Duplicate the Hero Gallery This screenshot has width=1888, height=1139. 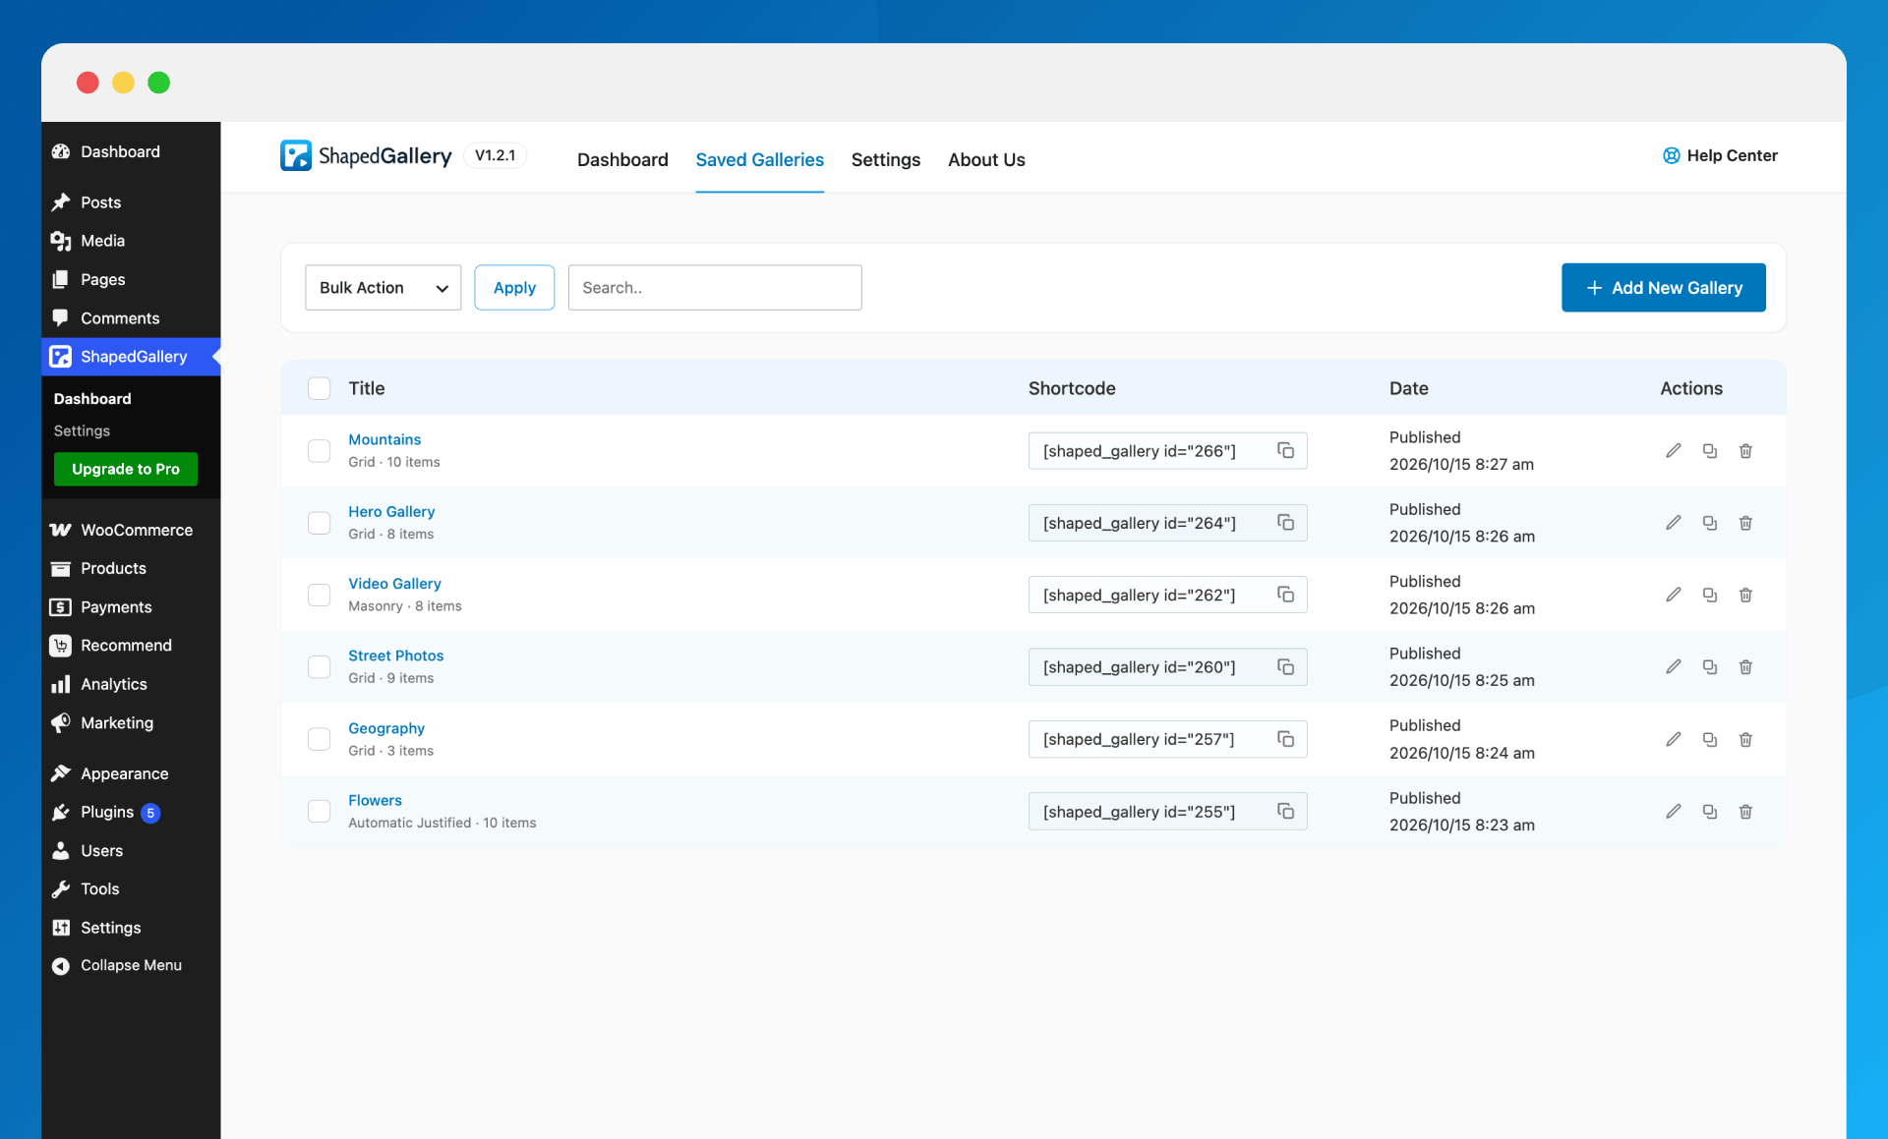(1710, 523)
